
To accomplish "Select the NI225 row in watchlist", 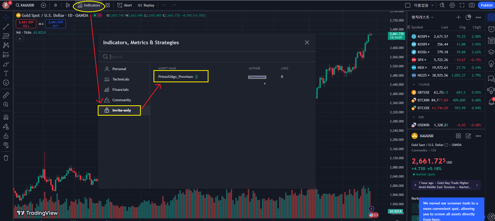I will click(446, 75).
